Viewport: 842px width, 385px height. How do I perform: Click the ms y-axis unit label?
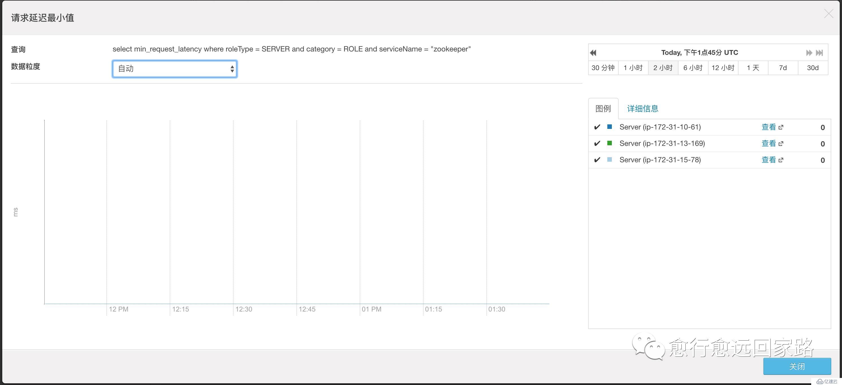[x=15, y=212]
